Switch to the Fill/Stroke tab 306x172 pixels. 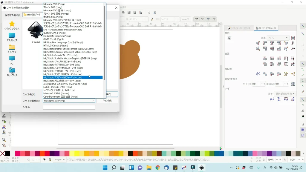click(x=238, y=28)
